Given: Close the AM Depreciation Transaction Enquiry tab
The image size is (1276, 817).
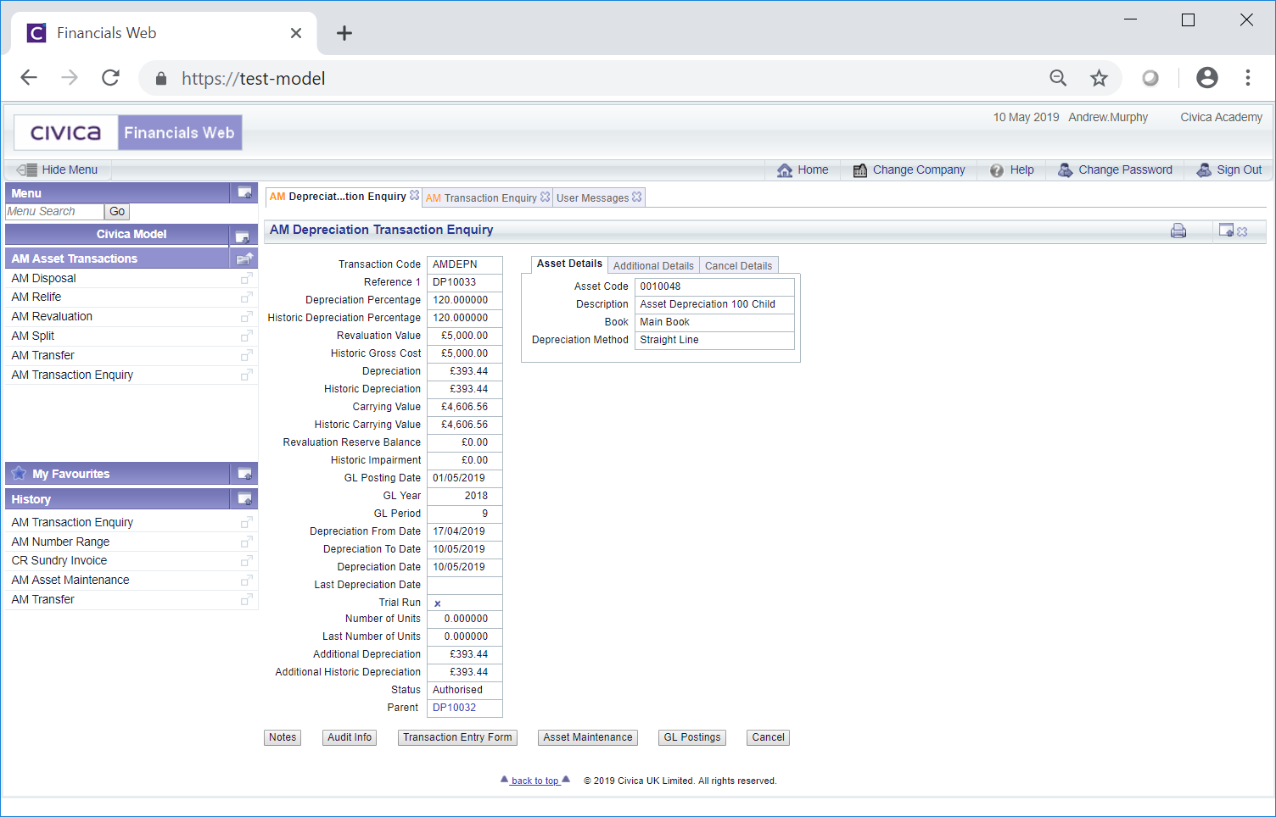Looking at the screenshot, I should (414, 196).
